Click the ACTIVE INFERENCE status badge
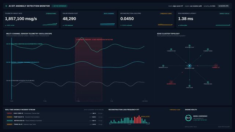This screenshot has height=132, width=235. [59, 6]
